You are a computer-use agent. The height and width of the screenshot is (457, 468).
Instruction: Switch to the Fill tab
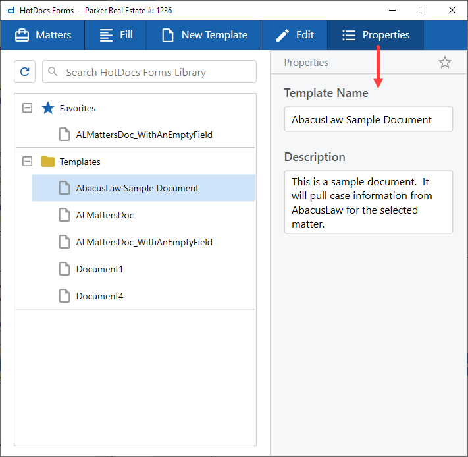116,35
